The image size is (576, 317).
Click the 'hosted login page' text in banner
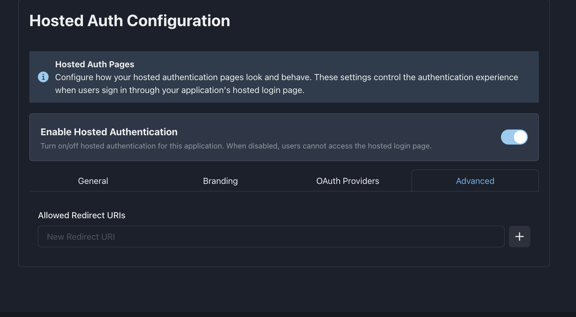(x=268, y=90)
